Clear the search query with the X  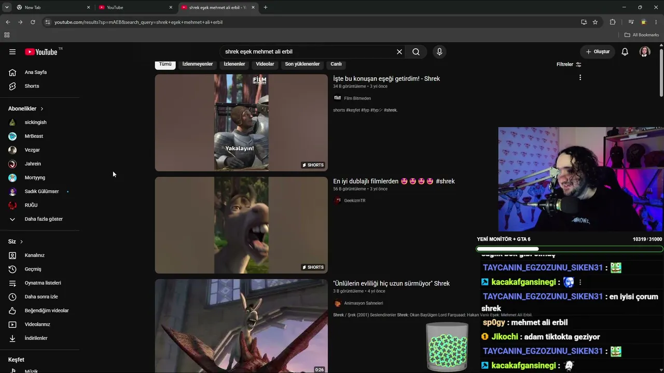399,52
